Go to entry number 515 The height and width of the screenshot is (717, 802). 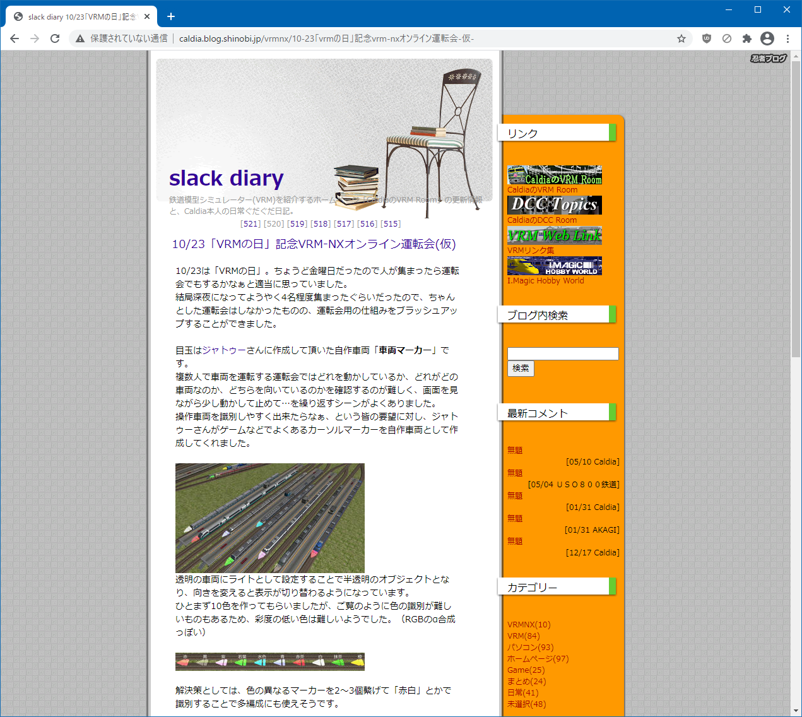point(391,224)
